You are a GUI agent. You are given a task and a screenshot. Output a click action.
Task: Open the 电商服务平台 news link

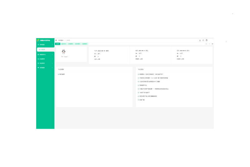[143, 85]
